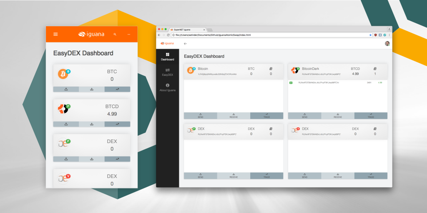
Task: Bookmark this page with the star icon
Action: [x=370, y=35]
